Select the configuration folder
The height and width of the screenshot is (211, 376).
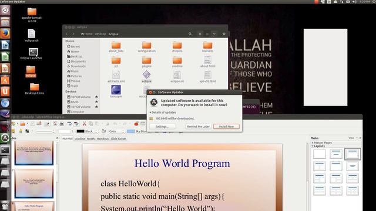click(146, 47)
